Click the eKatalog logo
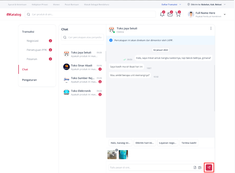 (x=14, y=14)
